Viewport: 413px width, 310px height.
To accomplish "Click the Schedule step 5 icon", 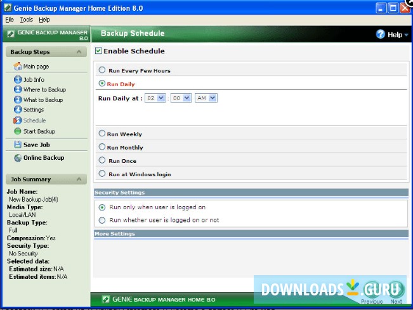I will click(17, 120).
